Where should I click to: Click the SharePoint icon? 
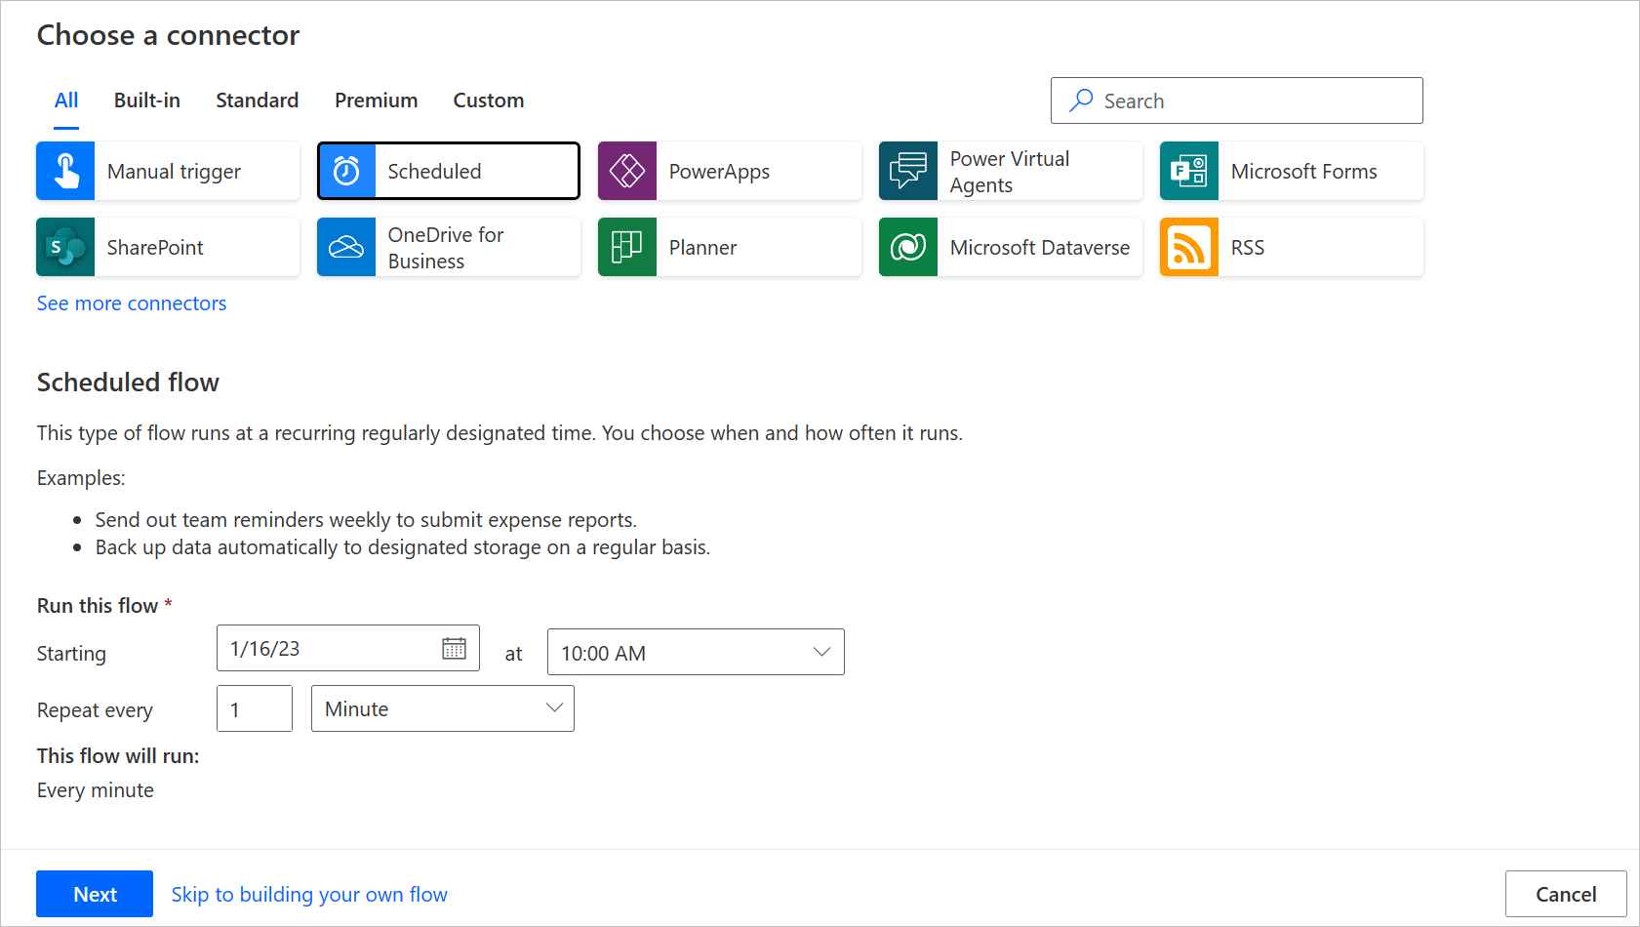65,247
